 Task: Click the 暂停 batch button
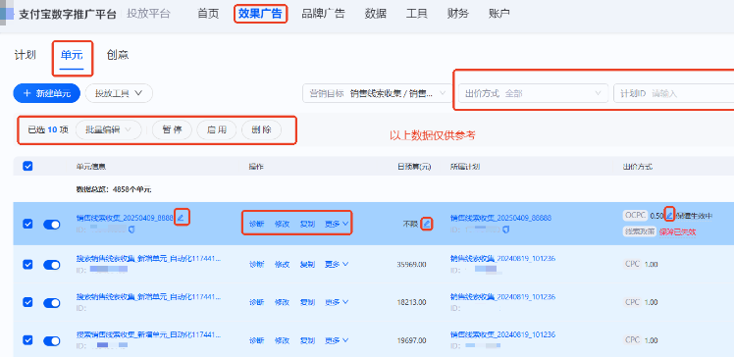point(173,130)
